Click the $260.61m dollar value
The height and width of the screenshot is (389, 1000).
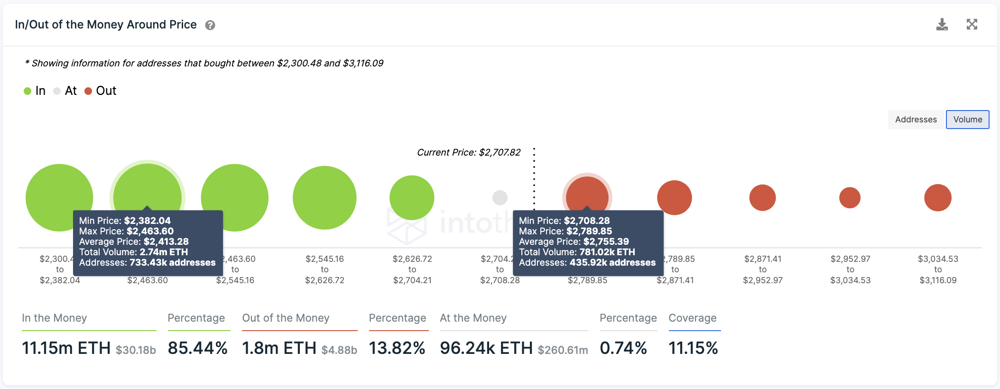point(563,350)
